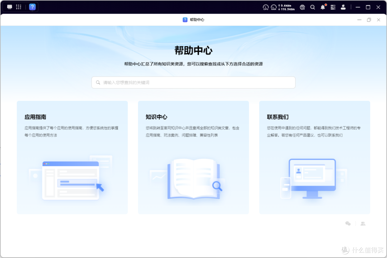The image size is (387, 258).
Task: Open the globe network icon
Action: [x=302, y=7]
